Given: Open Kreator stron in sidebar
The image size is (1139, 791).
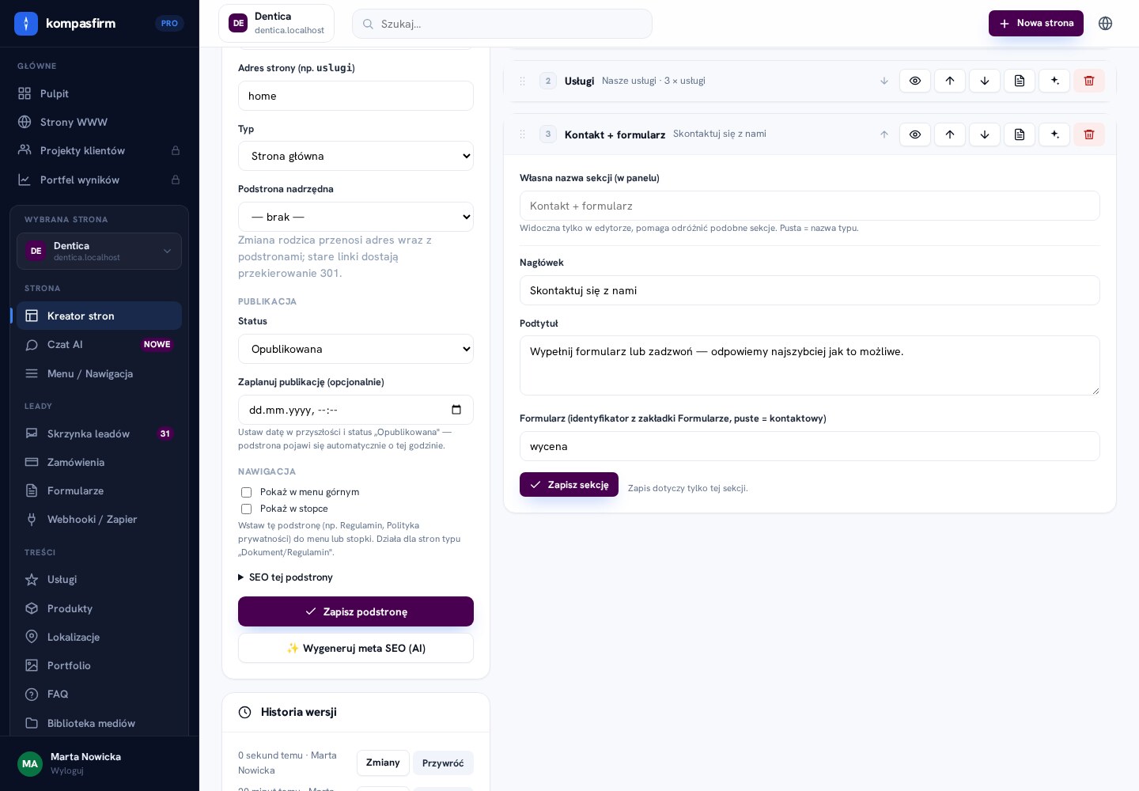Looking at the screenshot, I should (99, 316).
